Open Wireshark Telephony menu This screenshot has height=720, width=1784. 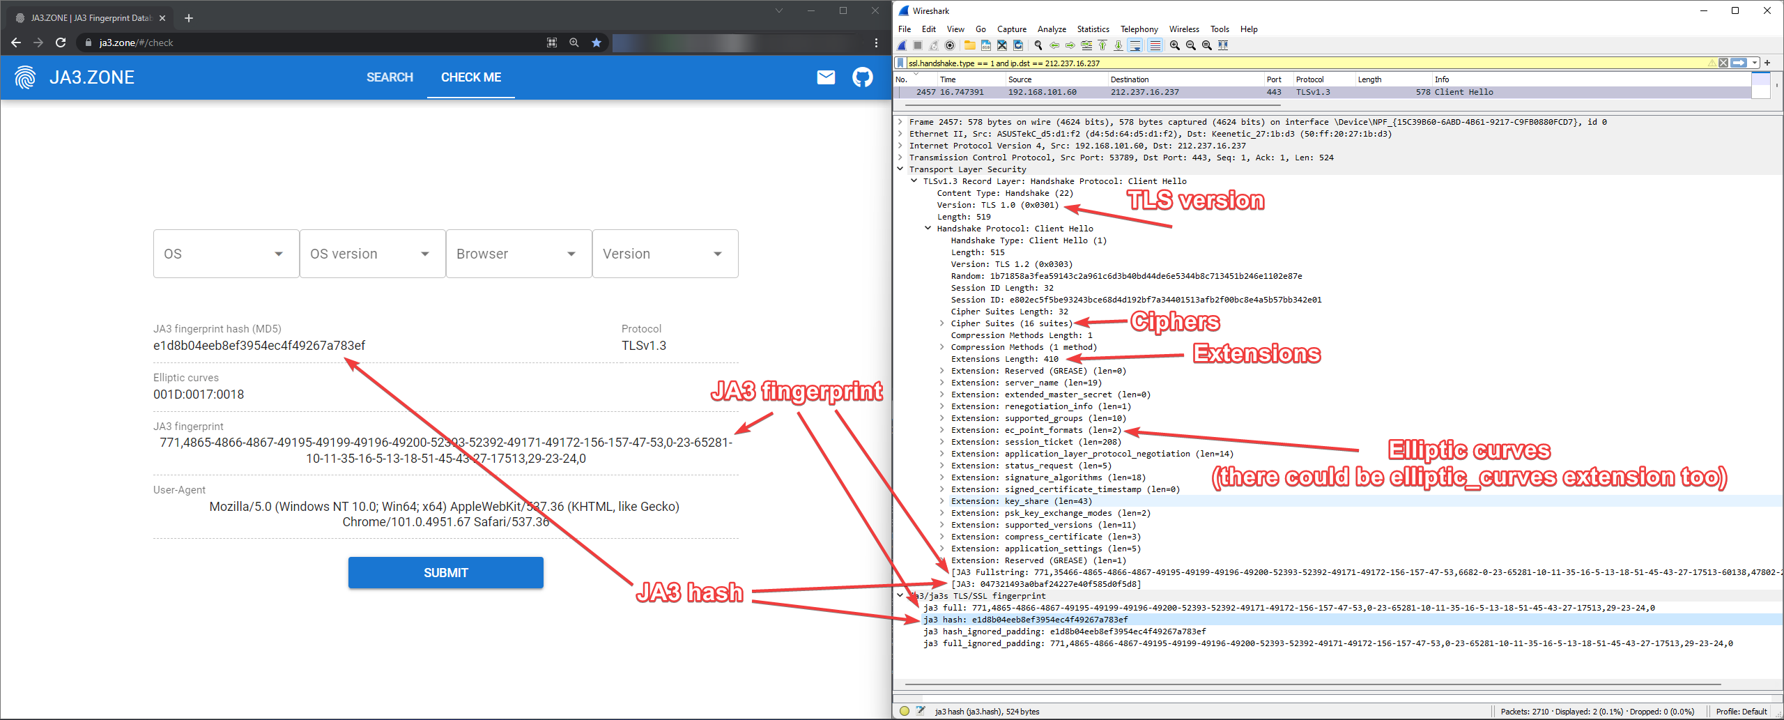(1139, 29)
